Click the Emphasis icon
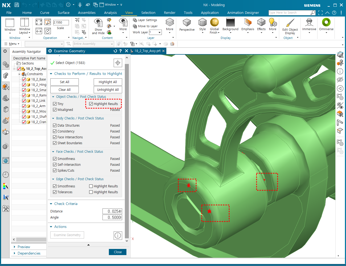The image size is (346, 266). [x=248, y=22]
